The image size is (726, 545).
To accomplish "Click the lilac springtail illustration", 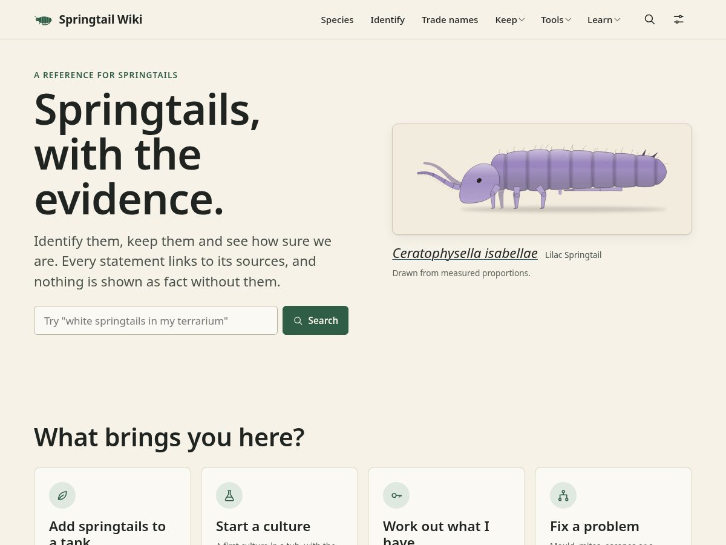I will click(x=542, y=179).
